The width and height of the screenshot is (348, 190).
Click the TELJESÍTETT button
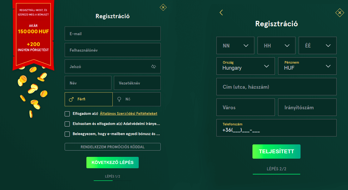pos(276,151)
